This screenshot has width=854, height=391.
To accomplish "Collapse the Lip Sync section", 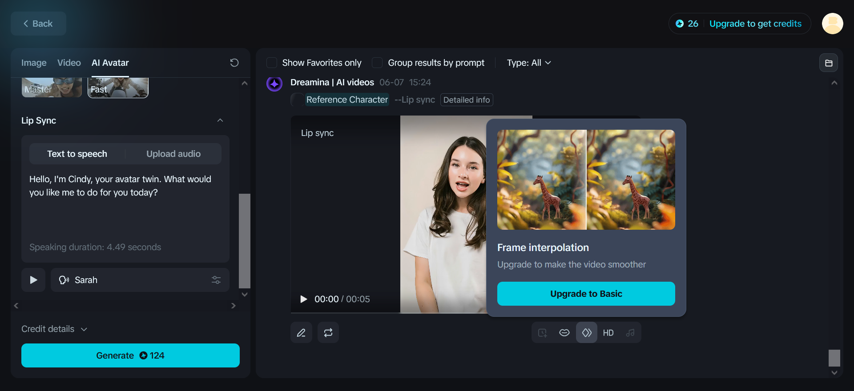I will pyautogui.click(x=220, y=120).
